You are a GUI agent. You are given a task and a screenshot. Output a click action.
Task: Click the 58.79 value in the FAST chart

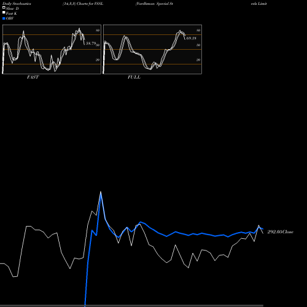[x=91, y=44]
